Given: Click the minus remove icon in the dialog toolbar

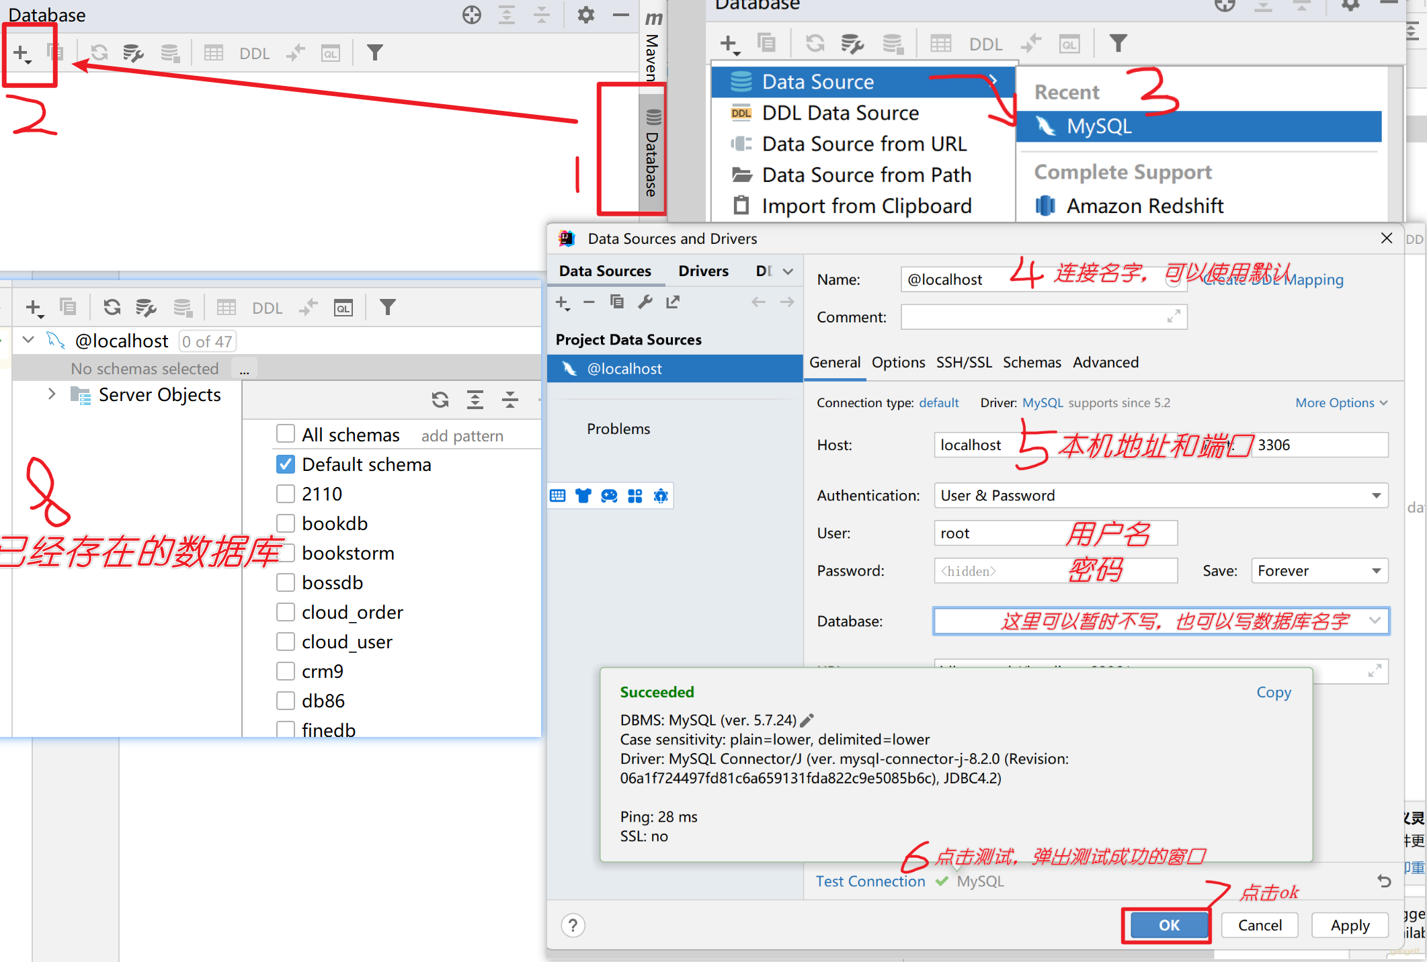Looking at the screenshot, I should 589,302.
